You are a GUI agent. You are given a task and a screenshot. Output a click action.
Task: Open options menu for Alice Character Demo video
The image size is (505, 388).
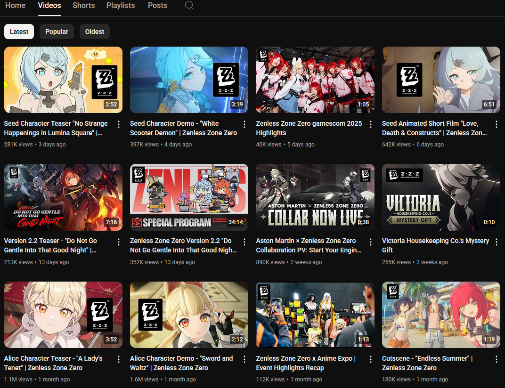(x=244, y=359)
